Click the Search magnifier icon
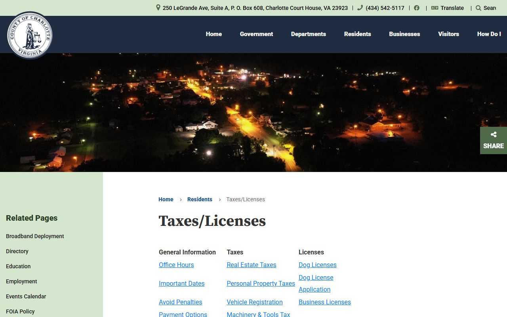507x317 pixels. pyautogui.click(x=478, y=8)
